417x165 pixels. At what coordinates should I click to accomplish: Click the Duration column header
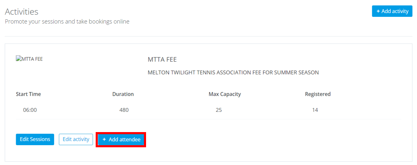[x=123, y=94]
